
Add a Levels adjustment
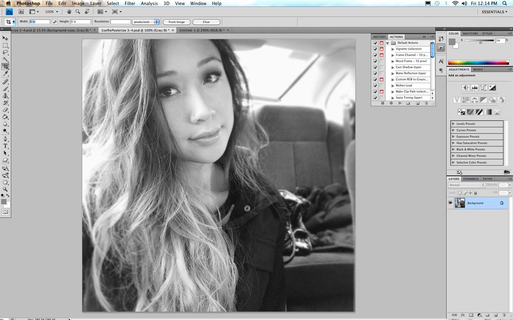[x=475, y=88]
